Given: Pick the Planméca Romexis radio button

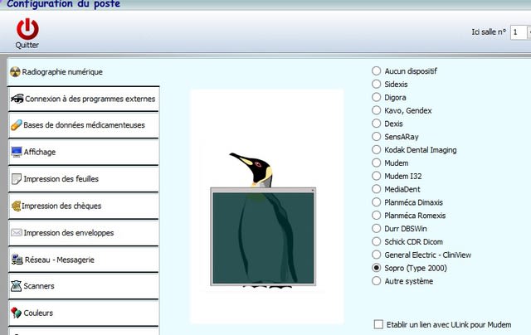Looking at the screenshot, I should [x=378, y=216].
